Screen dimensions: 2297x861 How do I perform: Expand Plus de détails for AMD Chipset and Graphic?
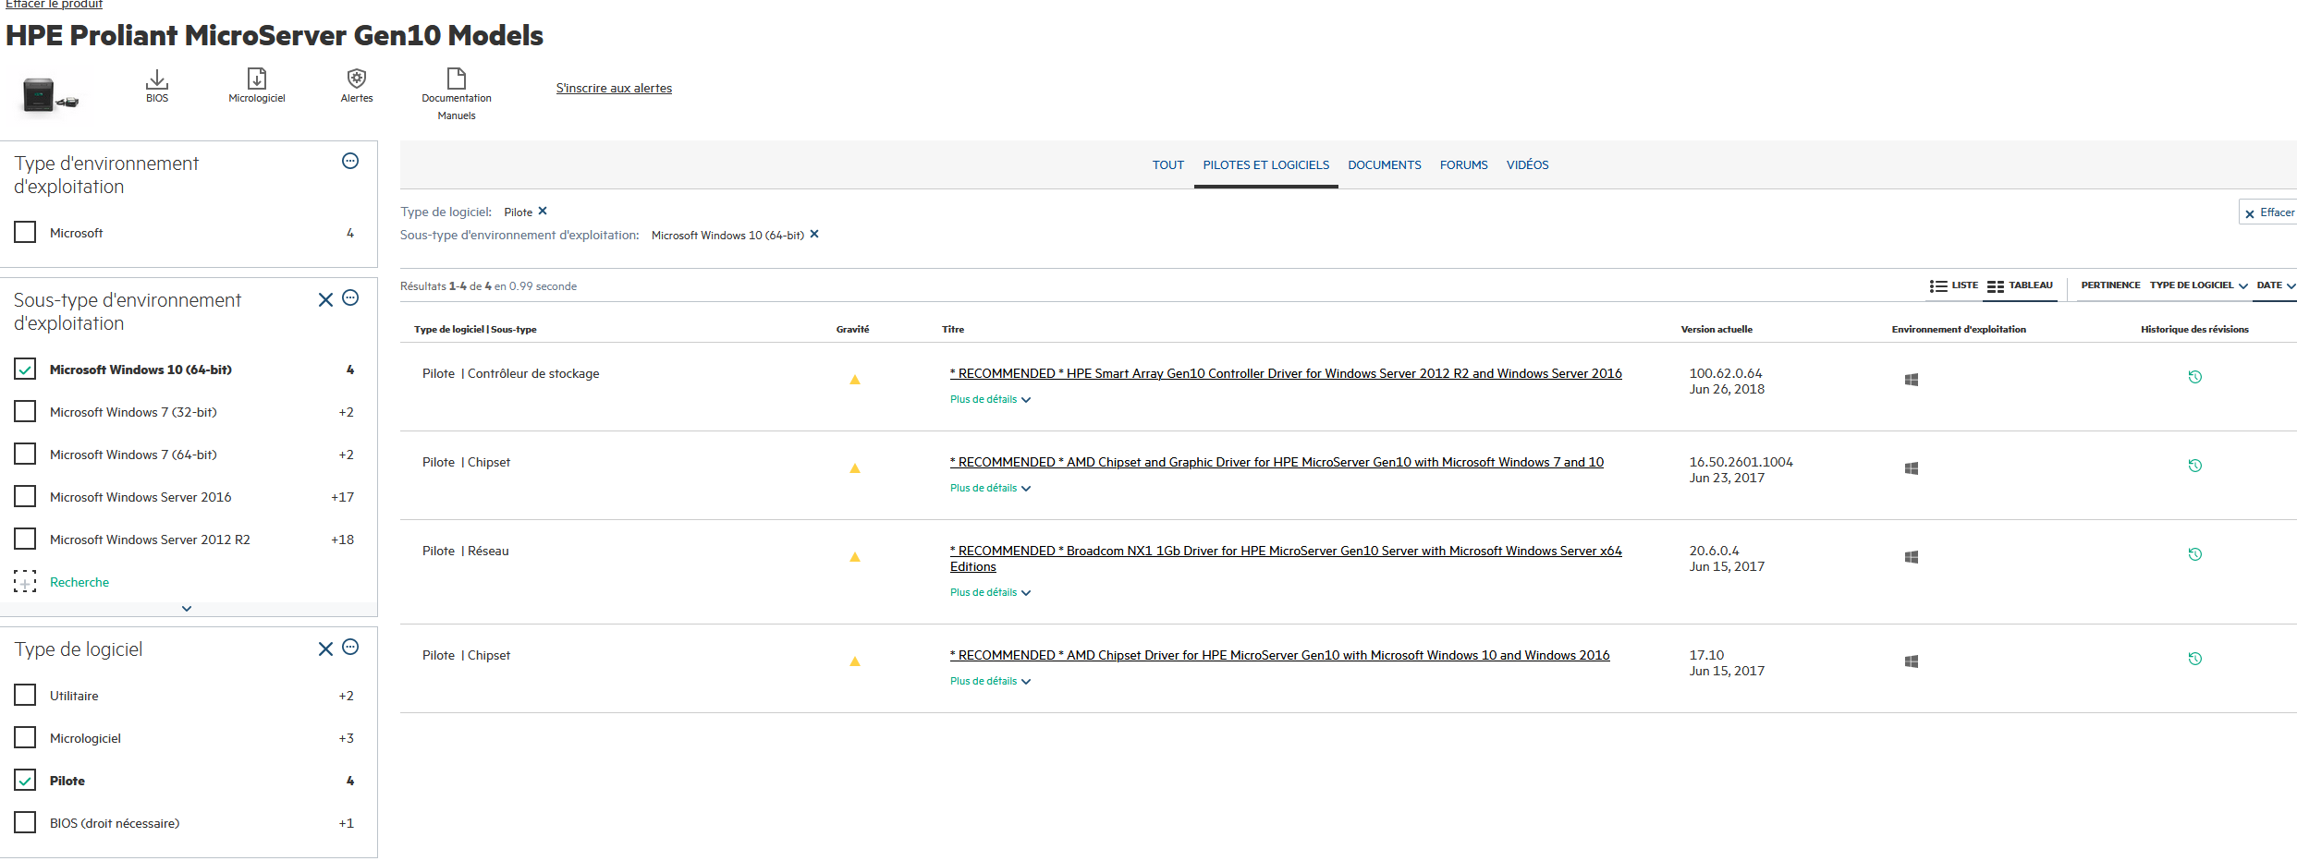(990, 488)
